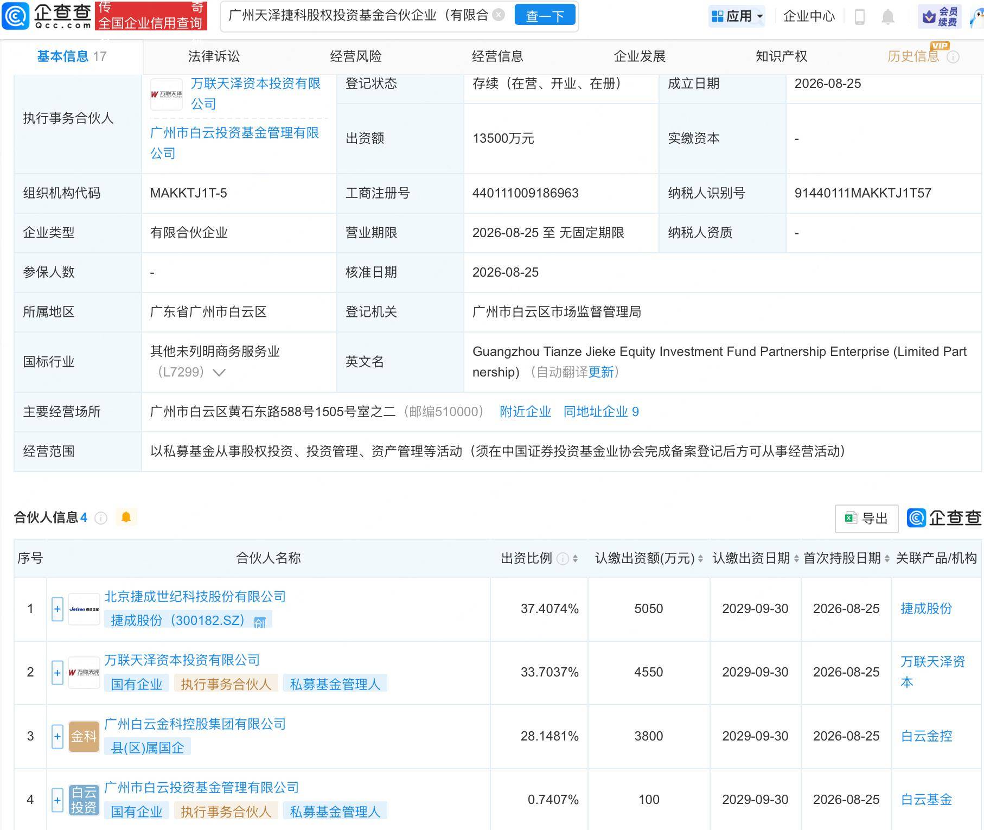Open related product 白云基金 link
This screenshot has width=984, height=830.
[x=927, y=800]
